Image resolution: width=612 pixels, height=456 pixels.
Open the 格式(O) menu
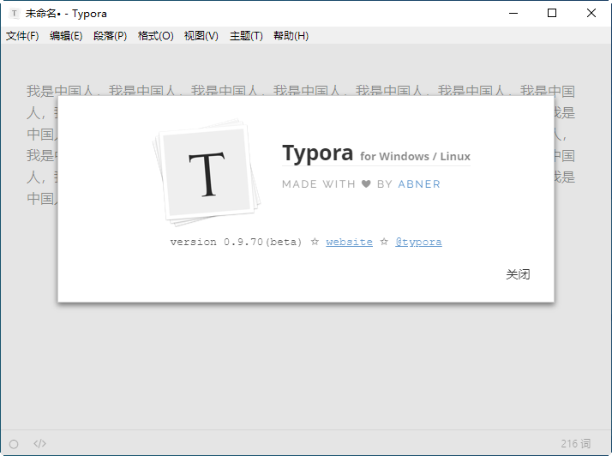(155, 36)
